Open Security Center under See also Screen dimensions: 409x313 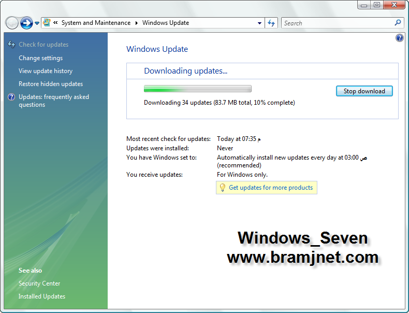tap(39, 283)
